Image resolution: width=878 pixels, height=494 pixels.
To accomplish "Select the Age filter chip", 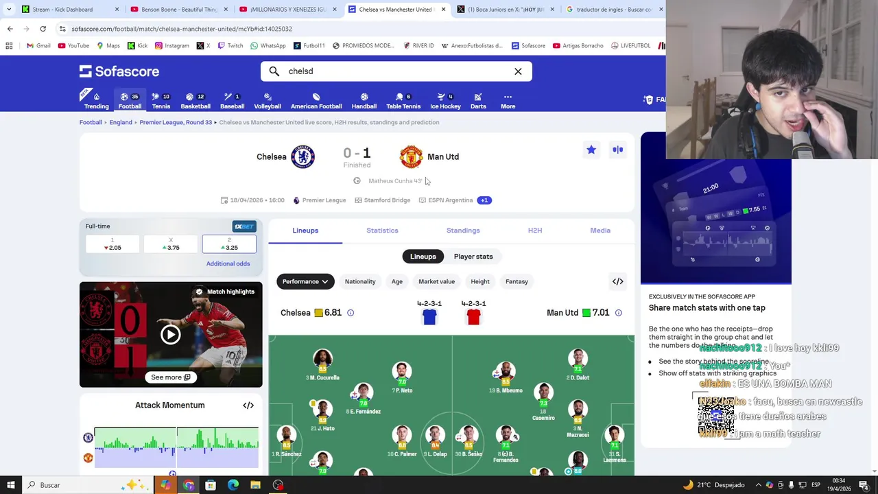I will pyautogui.click(x=397, y=281).
